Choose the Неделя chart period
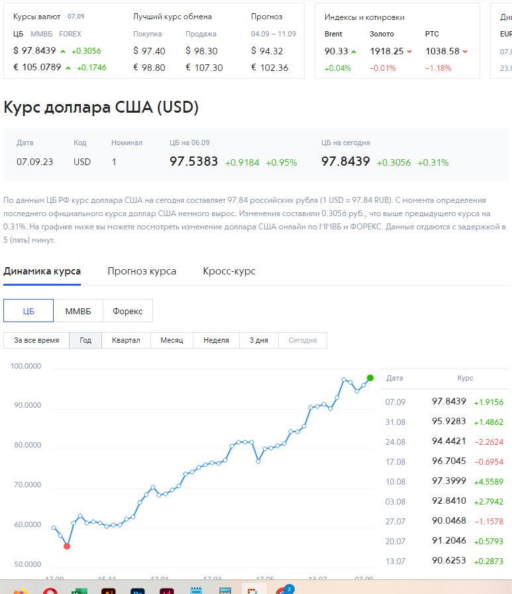The image size is (512, 594). pyautogui.click(x=216, y=340)
